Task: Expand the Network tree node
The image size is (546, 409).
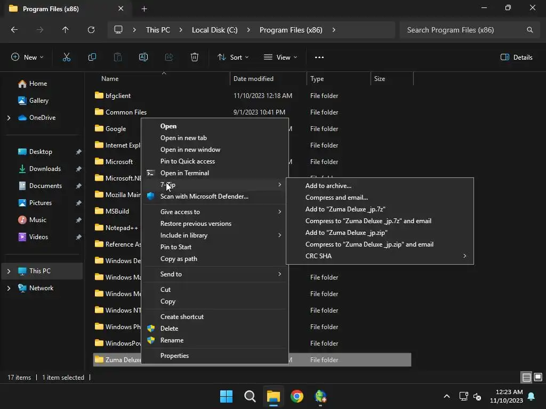Action: [x=9, y=288]
